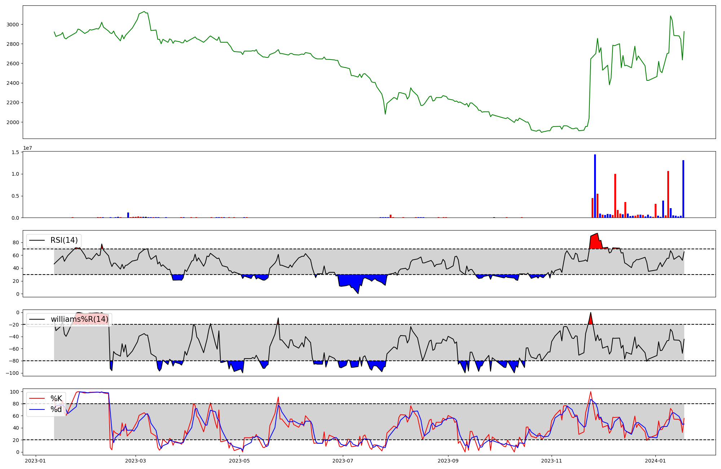Screen dimensions: 721x469
Task: Click the RSI(14) legend label
Action: pyautogui.click(x=64, y=240)
